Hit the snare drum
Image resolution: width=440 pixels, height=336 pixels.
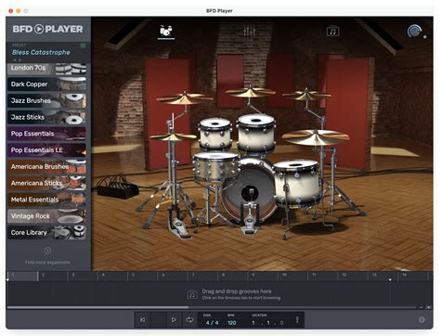pyautogui.click(x=215, y=166)
